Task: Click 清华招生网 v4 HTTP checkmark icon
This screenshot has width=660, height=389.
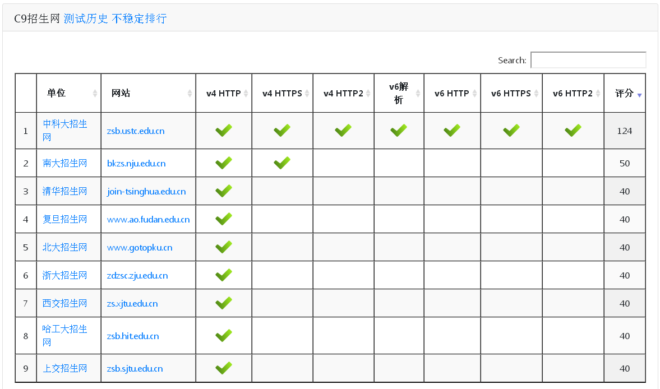Action: (224, 191)
